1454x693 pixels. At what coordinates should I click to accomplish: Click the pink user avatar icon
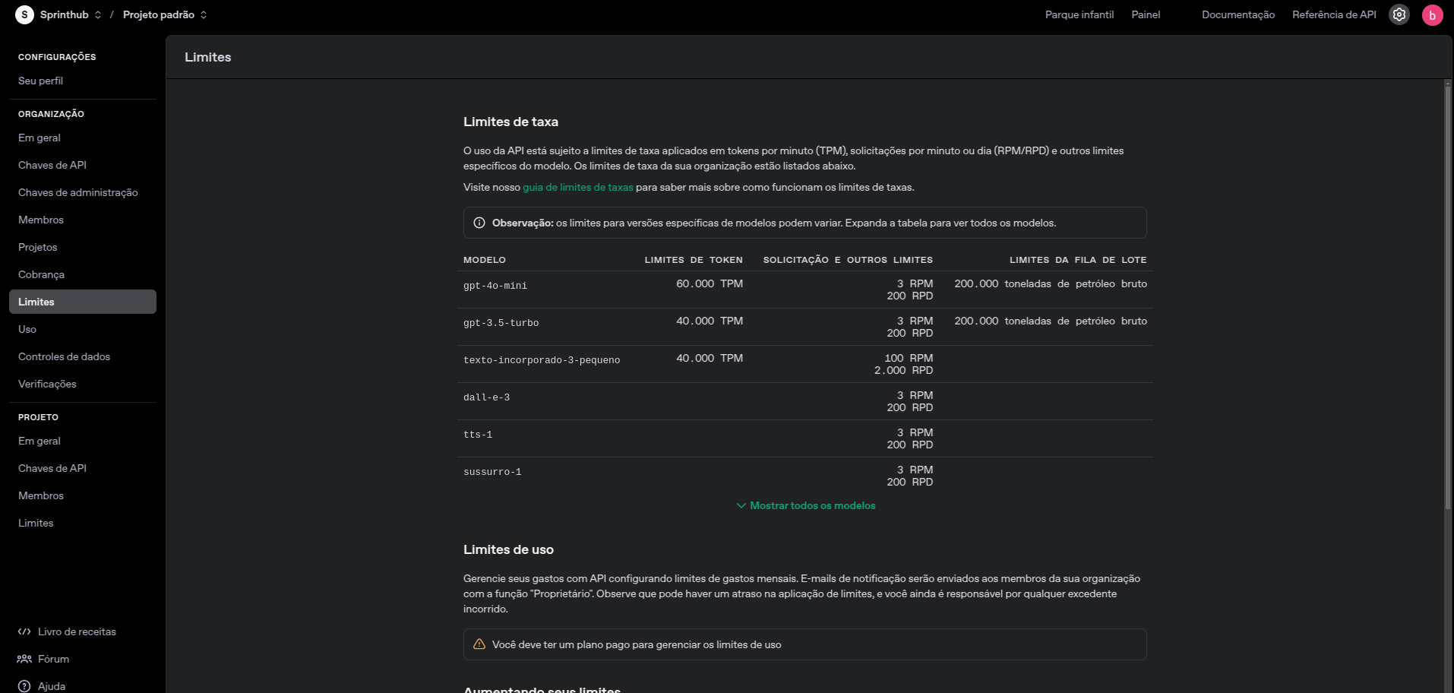(x=1432, y=15)
